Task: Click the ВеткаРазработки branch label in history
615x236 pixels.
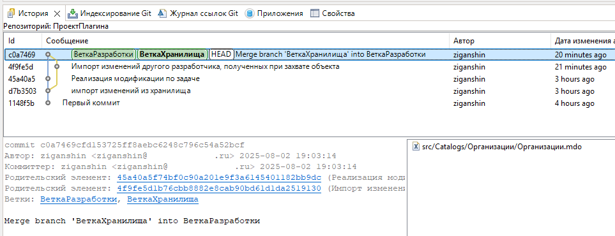Action: click(103, 54)
